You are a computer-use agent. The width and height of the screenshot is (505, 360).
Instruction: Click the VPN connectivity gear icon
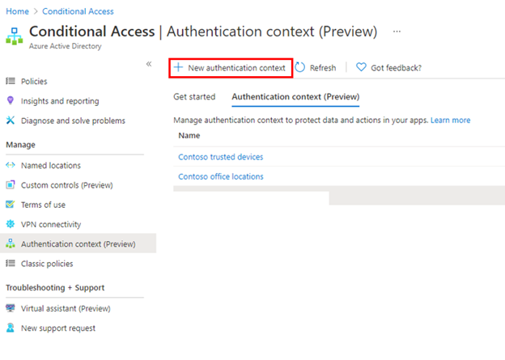11,224
